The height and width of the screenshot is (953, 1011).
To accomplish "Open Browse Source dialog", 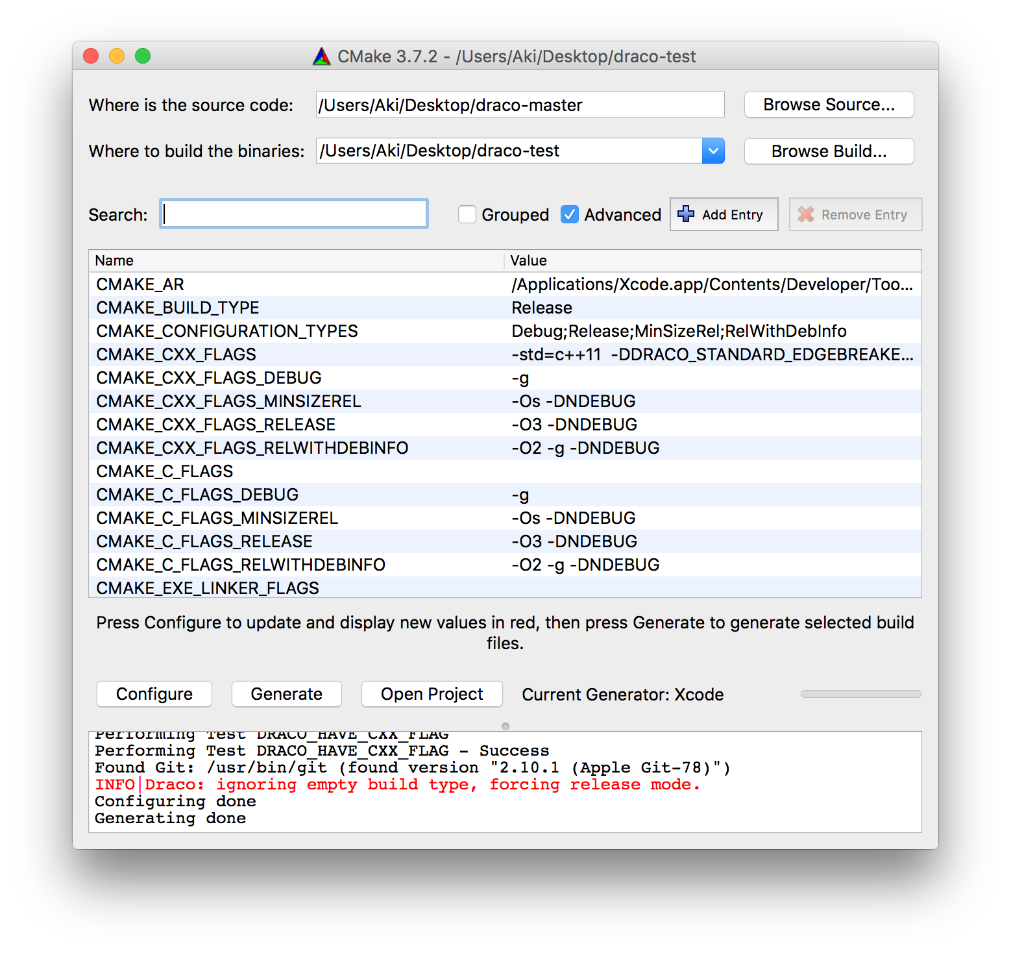I will [829, 105].
